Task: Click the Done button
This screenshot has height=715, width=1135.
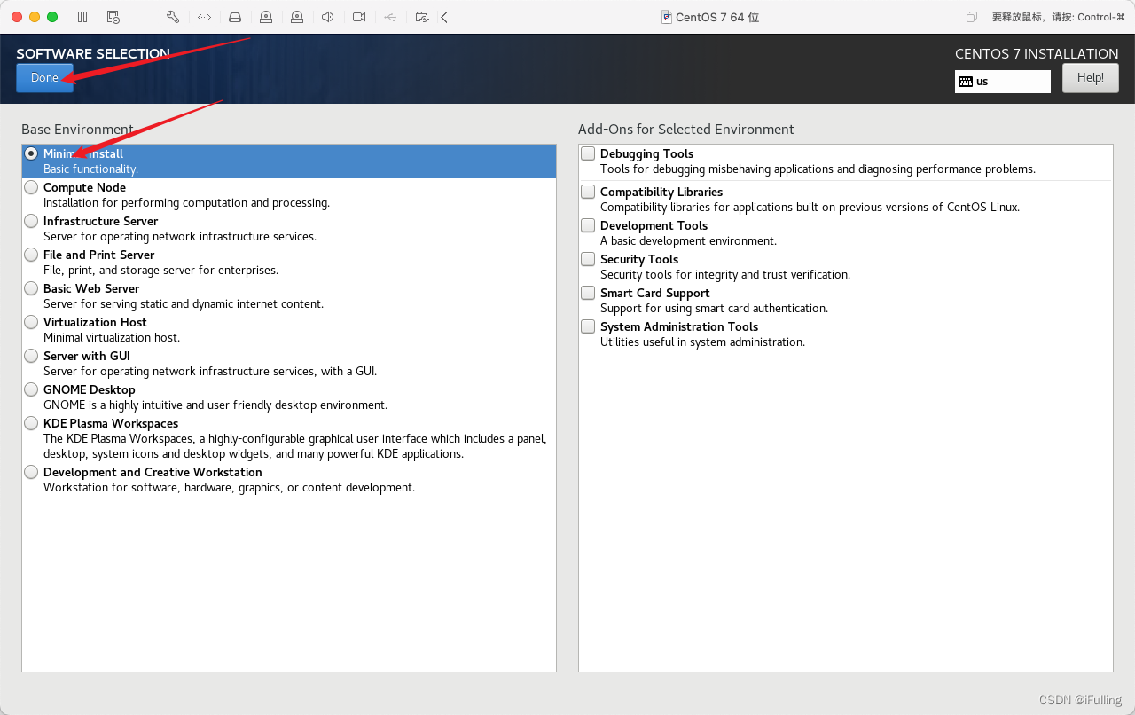Action: (44, 78)
